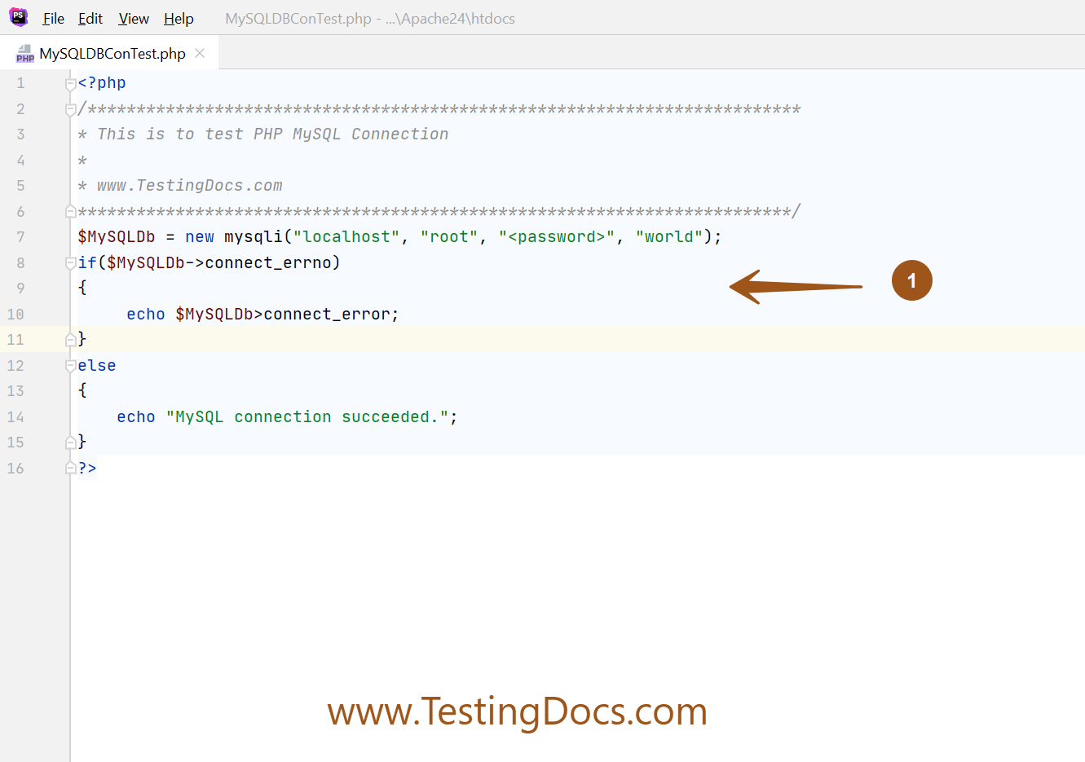Click the www.TestingDocs.com watermark text
This screenshot has width=1085, height=762.
click(x=517, y=711)
